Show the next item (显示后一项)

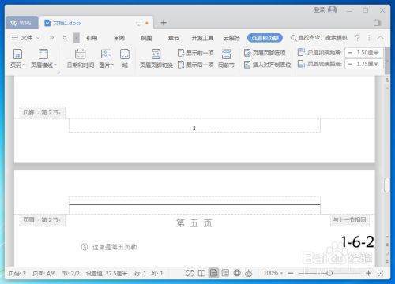pyautogui.click(x=195, y=64)
